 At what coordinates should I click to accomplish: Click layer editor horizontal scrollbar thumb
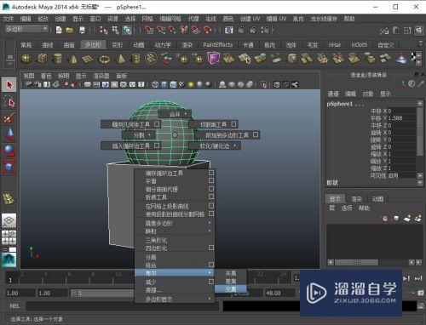click(x=357, y=262)
